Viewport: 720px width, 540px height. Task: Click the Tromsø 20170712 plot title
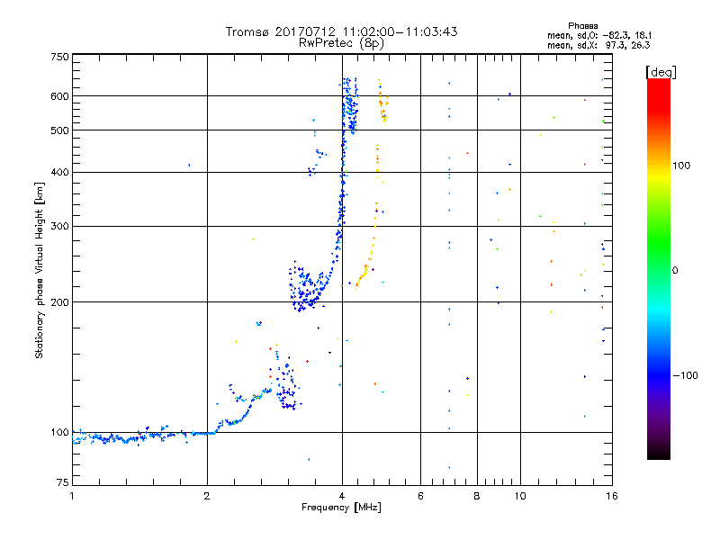[x=341, y=31]
